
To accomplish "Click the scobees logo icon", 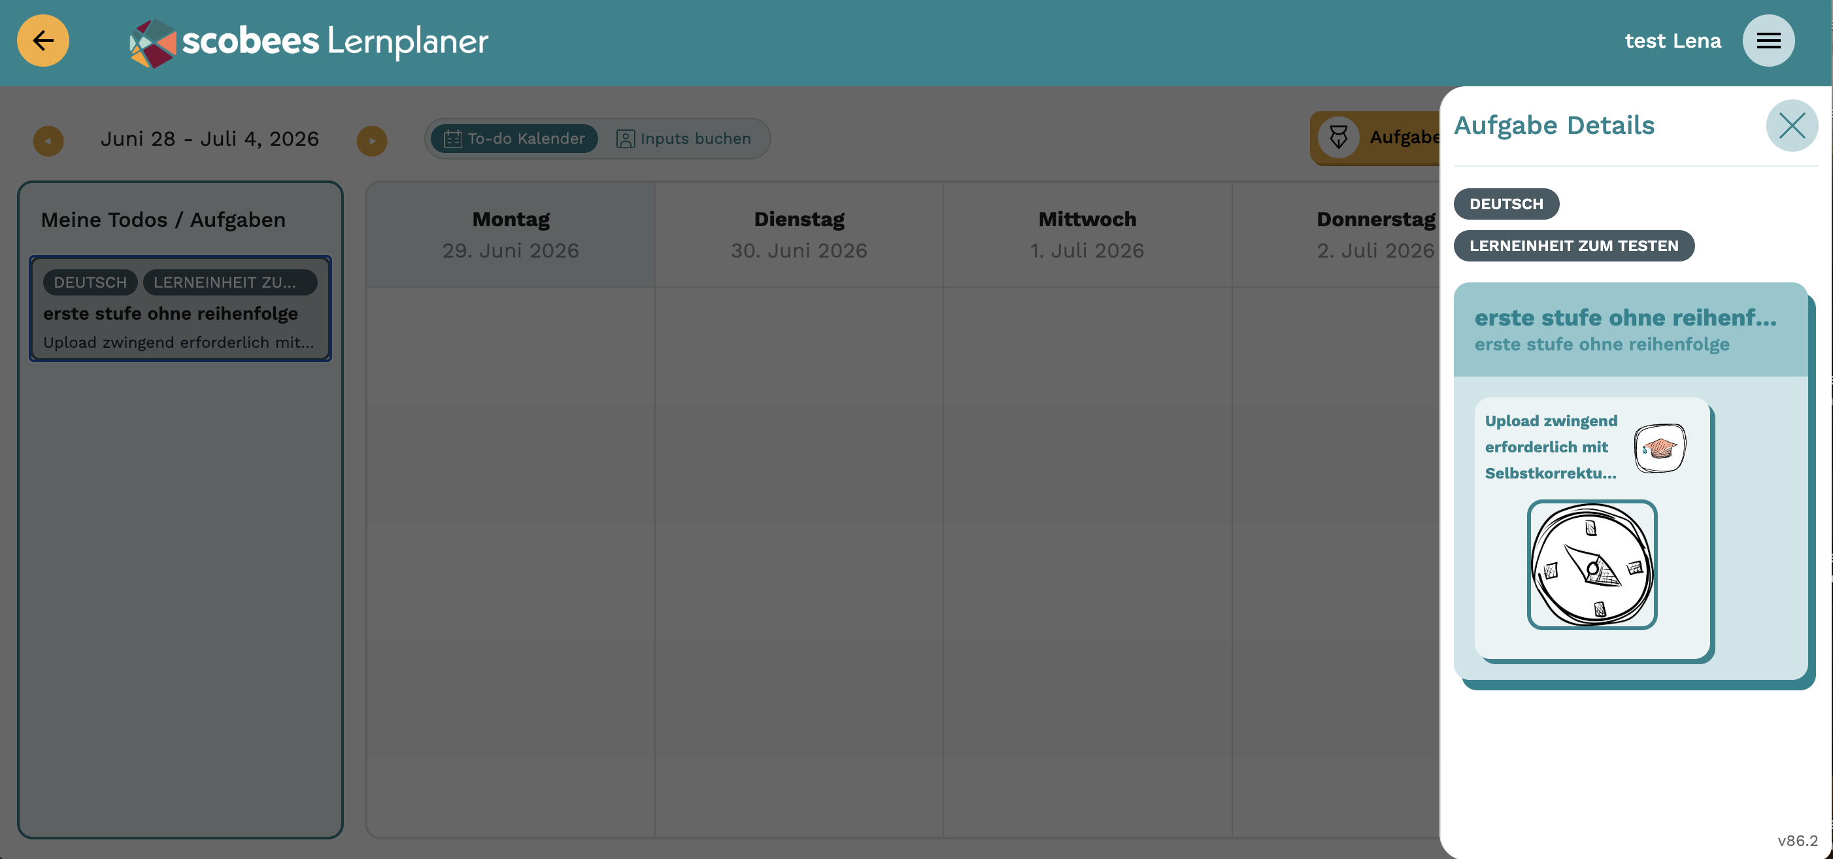I will (x=152, y=42).
